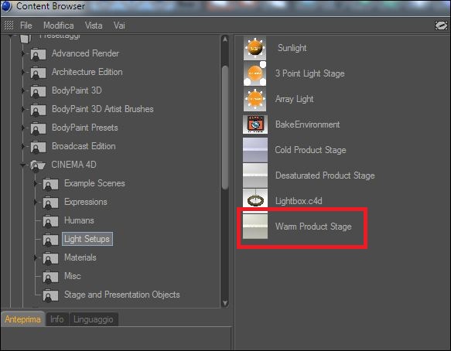Switch to the Linguaggio tab
Viewport: 451px width, 351px height.
(93, 319)
